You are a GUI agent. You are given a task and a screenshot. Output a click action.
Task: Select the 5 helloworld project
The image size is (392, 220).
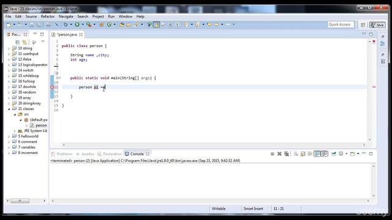[25, 136]
